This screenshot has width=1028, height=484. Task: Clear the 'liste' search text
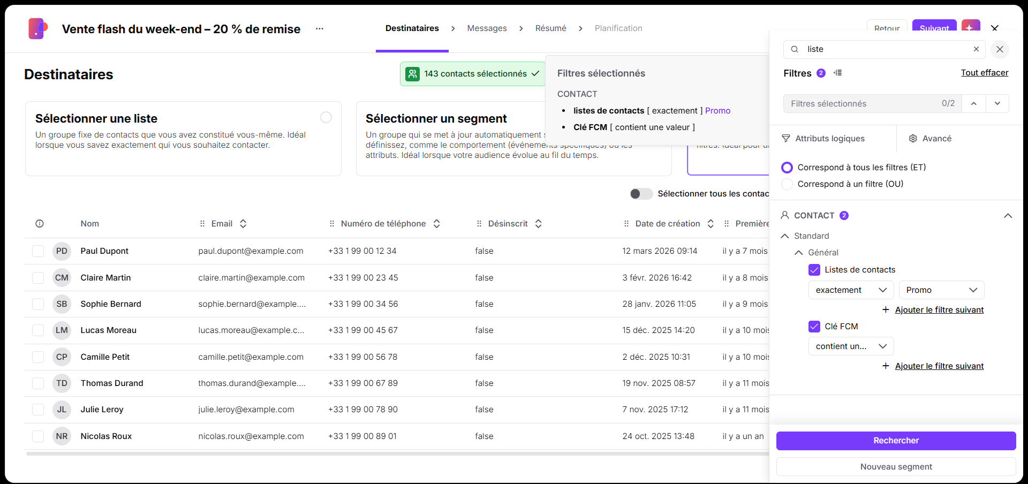(976, 49)
